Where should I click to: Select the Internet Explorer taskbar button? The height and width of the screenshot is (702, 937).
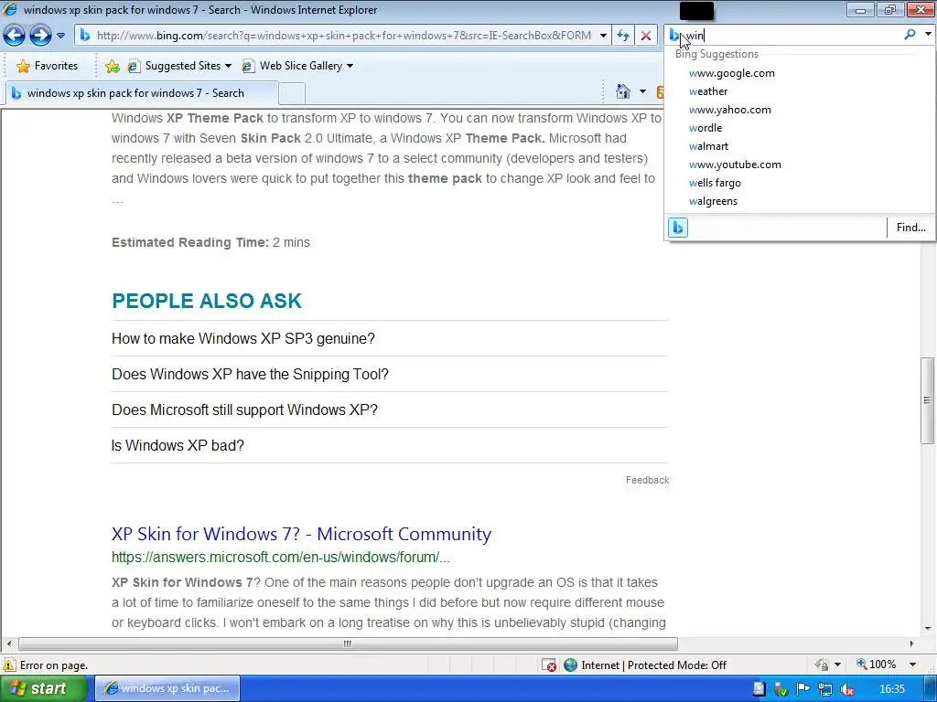point(167,688)
